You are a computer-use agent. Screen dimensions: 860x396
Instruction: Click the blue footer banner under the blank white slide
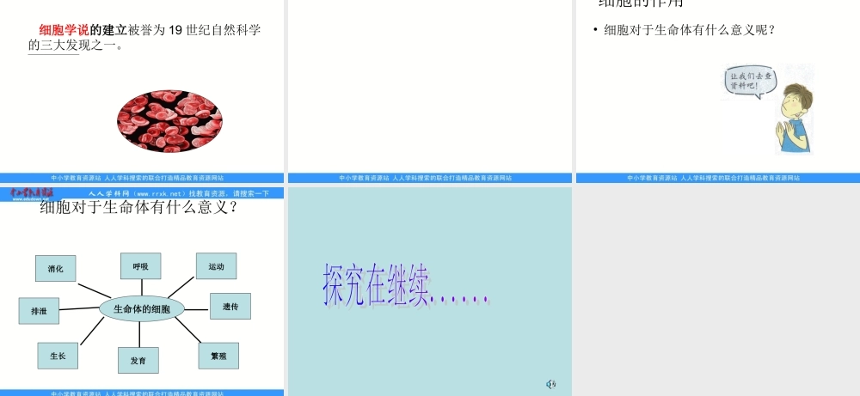click(x=430, y=178)
